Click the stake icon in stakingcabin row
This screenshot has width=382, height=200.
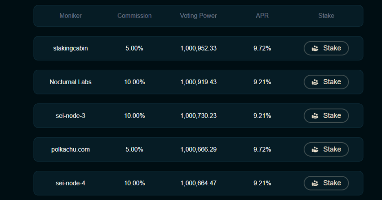click(315, 48)
